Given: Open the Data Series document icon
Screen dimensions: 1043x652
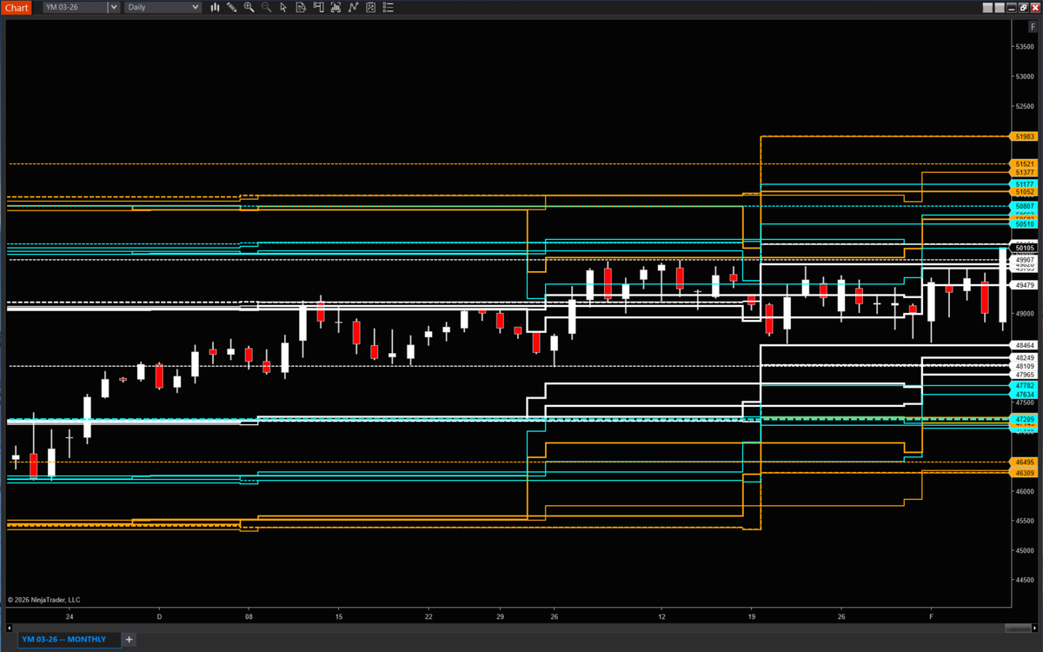Looking at the screenshot, I should [301, 8].
